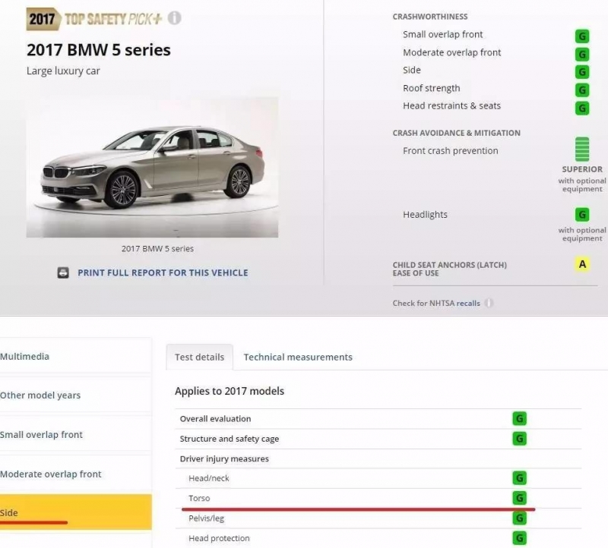Click the Large luxury car subtitle
This screenshot has width=608, height=548.
(x=63, y=71)
